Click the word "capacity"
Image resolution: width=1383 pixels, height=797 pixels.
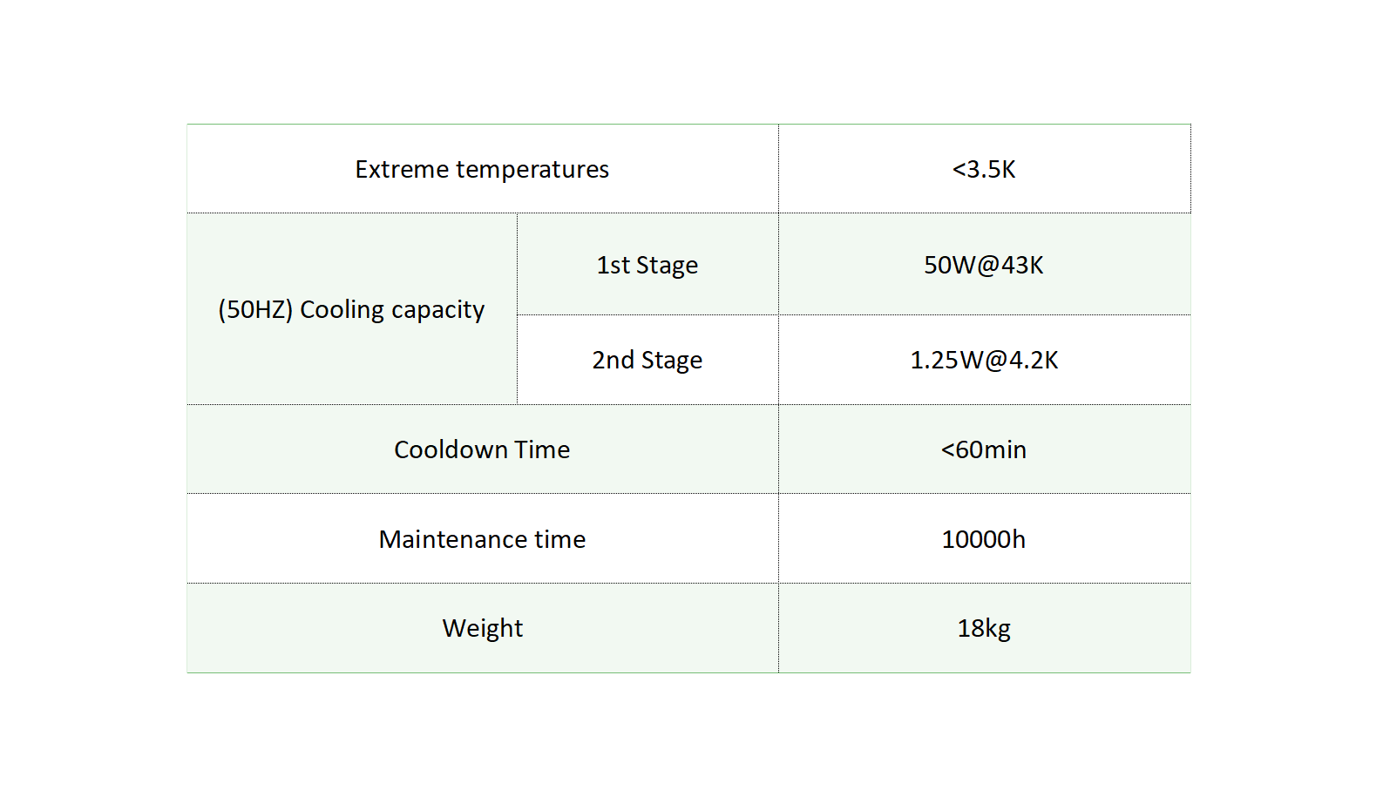tap(437, 310)
